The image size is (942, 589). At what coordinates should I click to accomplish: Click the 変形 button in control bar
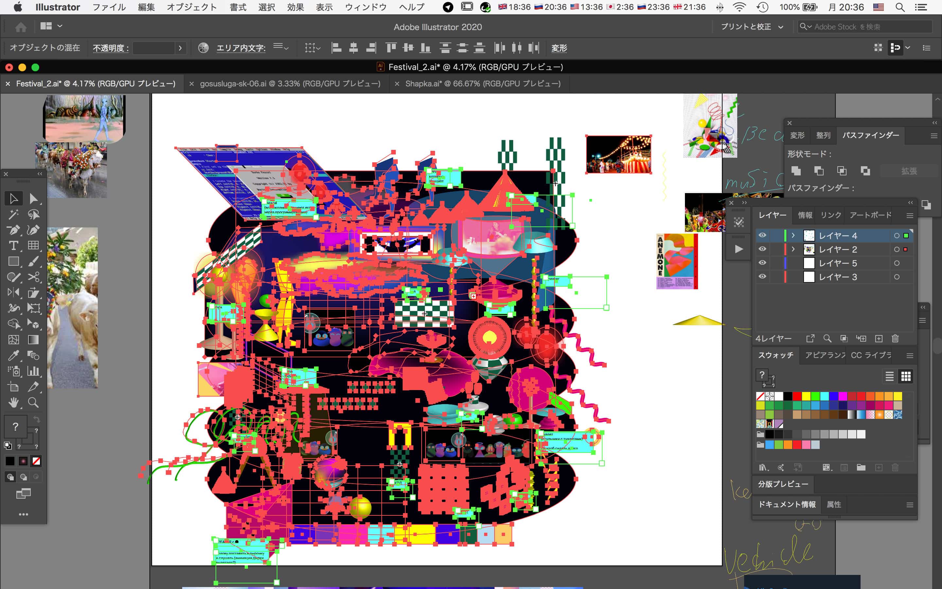tap(559, 48)
